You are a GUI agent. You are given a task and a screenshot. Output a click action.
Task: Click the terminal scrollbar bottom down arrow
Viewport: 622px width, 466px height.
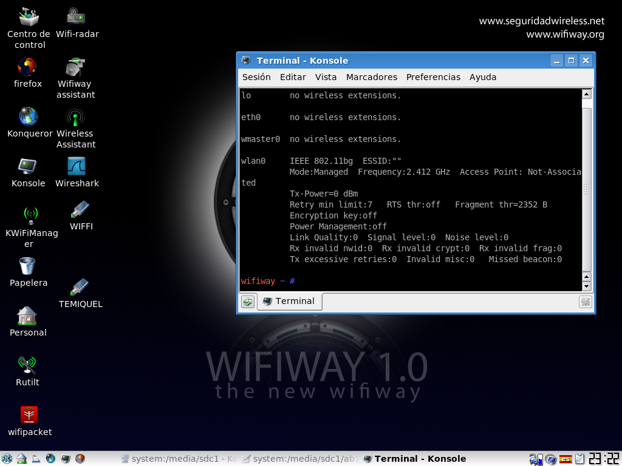587,286
